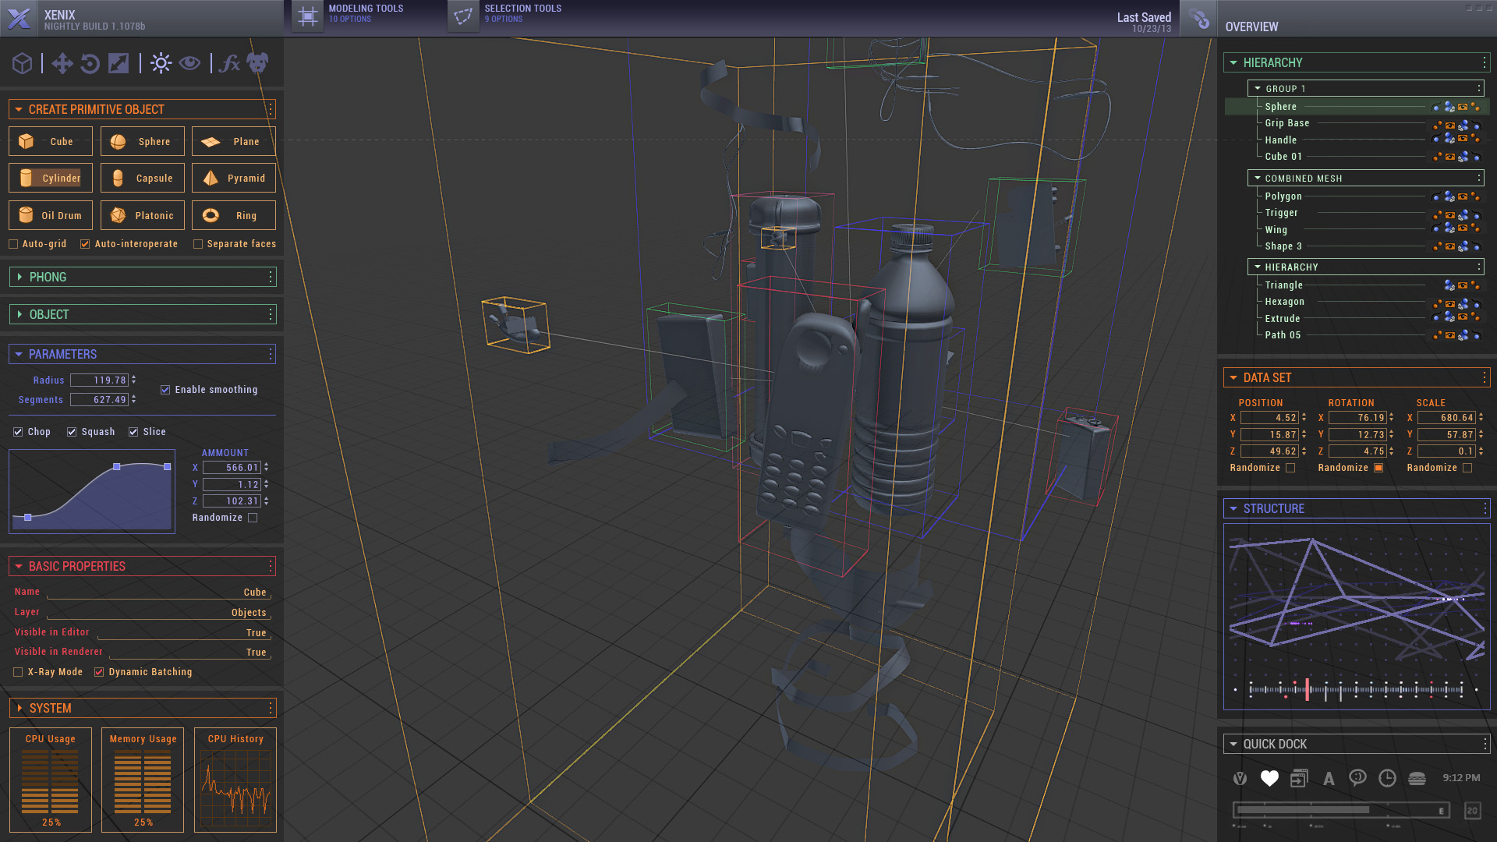Image resolution: width=1497 pixels, height=842 pixels.
Task: Open the Hierarchy panel options menu
Action: pos(1484,62)
